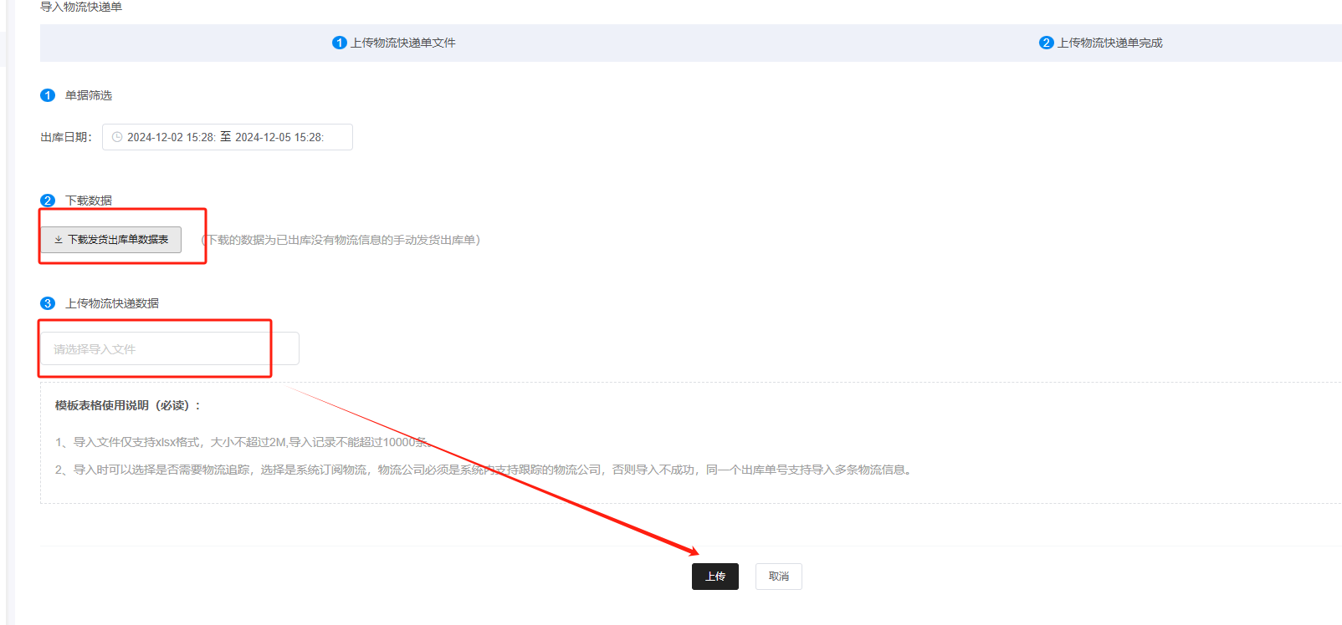1342x625 pixels.
Task: Click the number badge beside 上传物流快递数据
Action: [x=48, y=303]
